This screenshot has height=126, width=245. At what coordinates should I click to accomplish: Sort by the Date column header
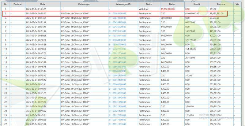(x=43, y=5)
